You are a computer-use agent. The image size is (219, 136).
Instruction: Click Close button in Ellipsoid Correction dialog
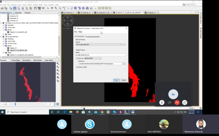[x=124, y=80]
